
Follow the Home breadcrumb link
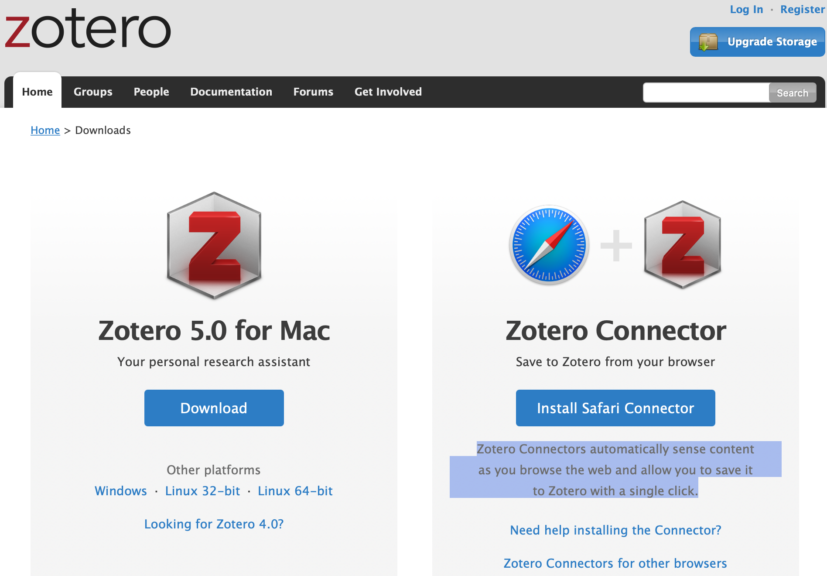(45, 130)
